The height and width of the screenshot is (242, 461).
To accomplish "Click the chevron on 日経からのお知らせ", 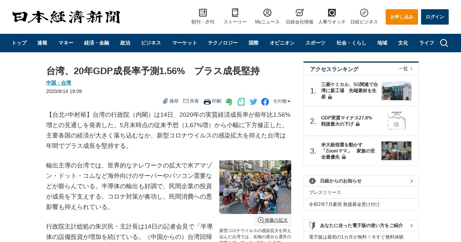I will coord(411,181).
